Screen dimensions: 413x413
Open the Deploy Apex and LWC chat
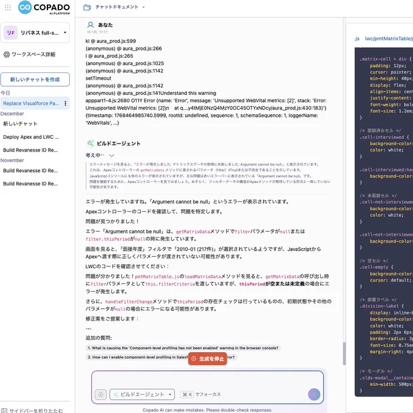point(31,137)
